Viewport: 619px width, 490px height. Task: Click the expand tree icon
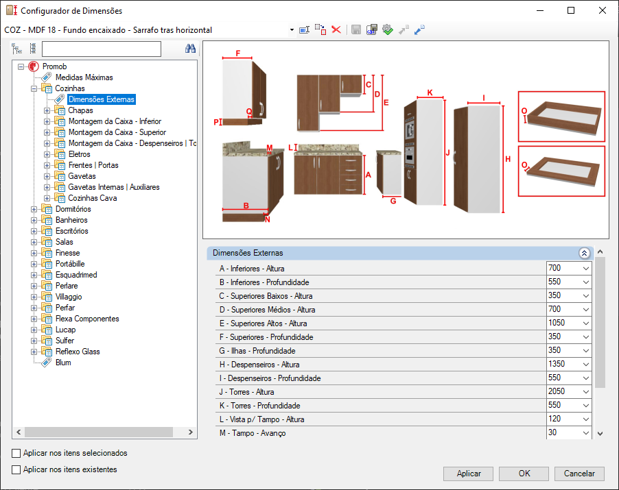16,49
